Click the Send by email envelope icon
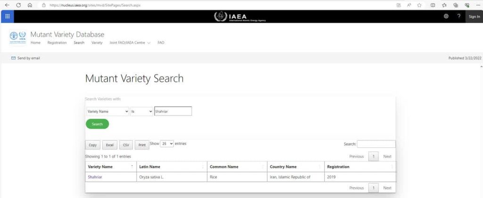The height and width of the screenshot is (198, 483). point(14,58)
